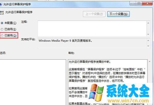The image size is (154, 105).
Task: Minimize the policy dialog window
Action: pyautogui.click(x=133, y=3)
